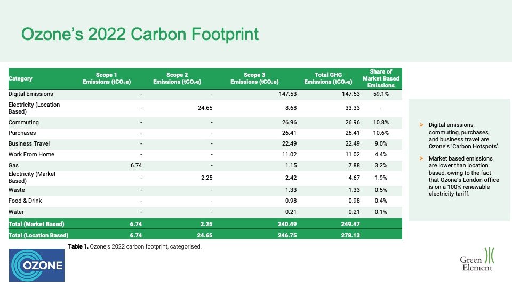Click the 'Total GHG Emissions' column header

(328, 78)
